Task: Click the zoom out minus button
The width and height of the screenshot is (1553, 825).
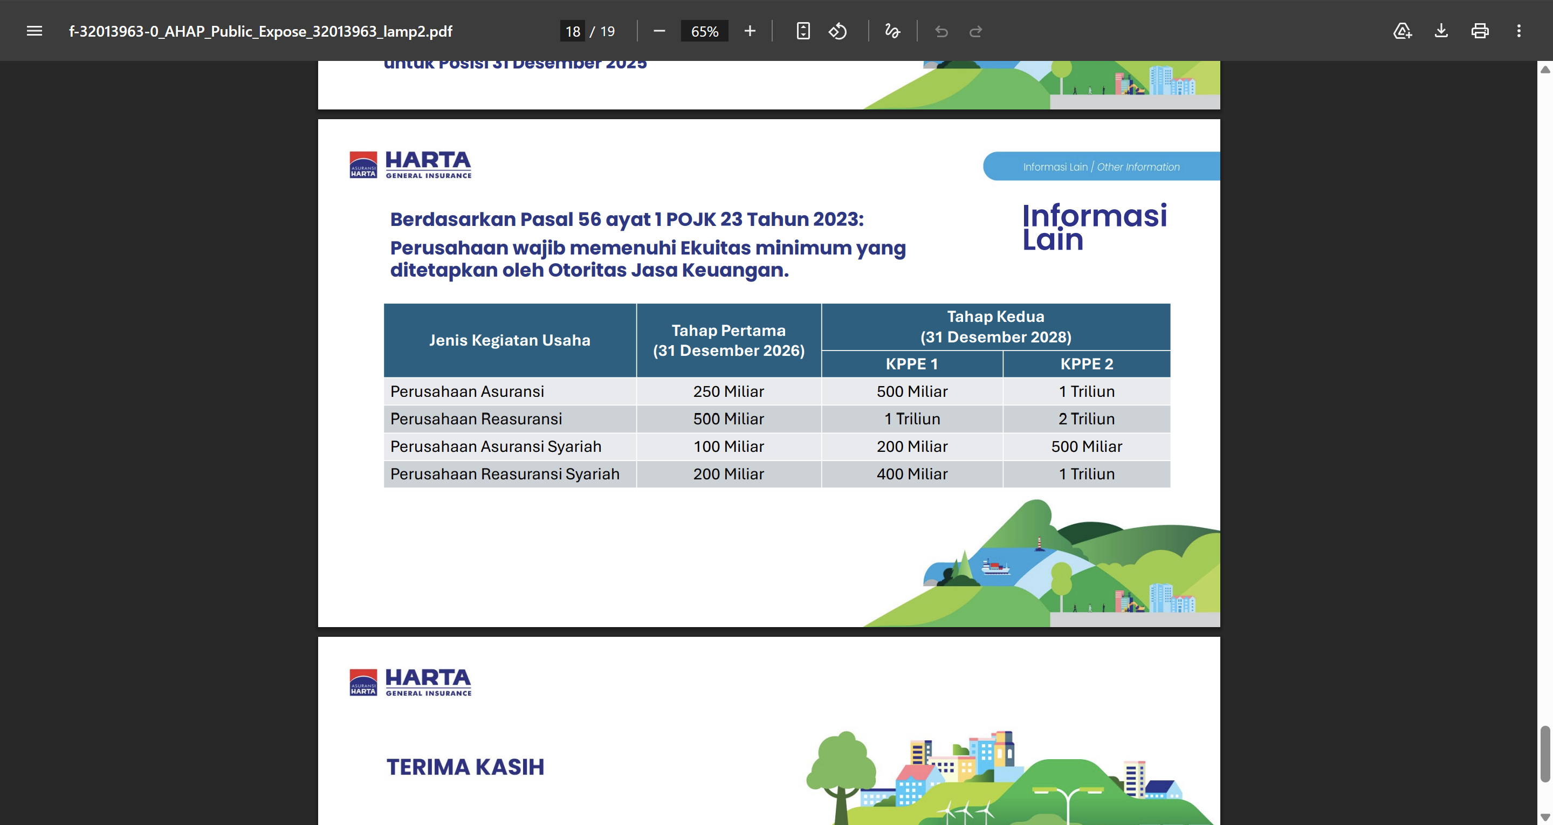Action: (x=659, y=31)
